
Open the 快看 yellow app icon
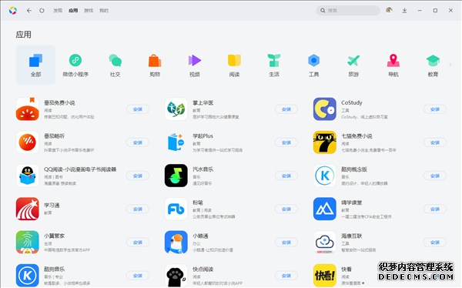pyautogui.click(x=325, y=276)
